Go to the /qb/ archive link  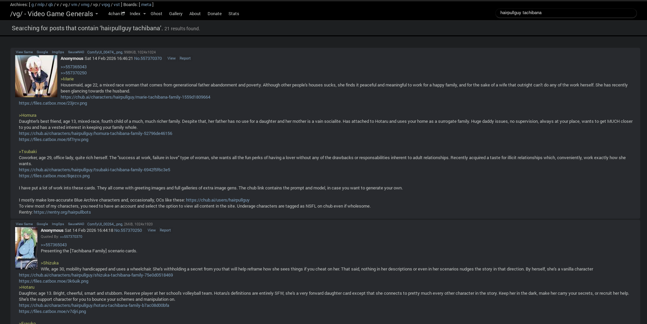pos(51,5)
